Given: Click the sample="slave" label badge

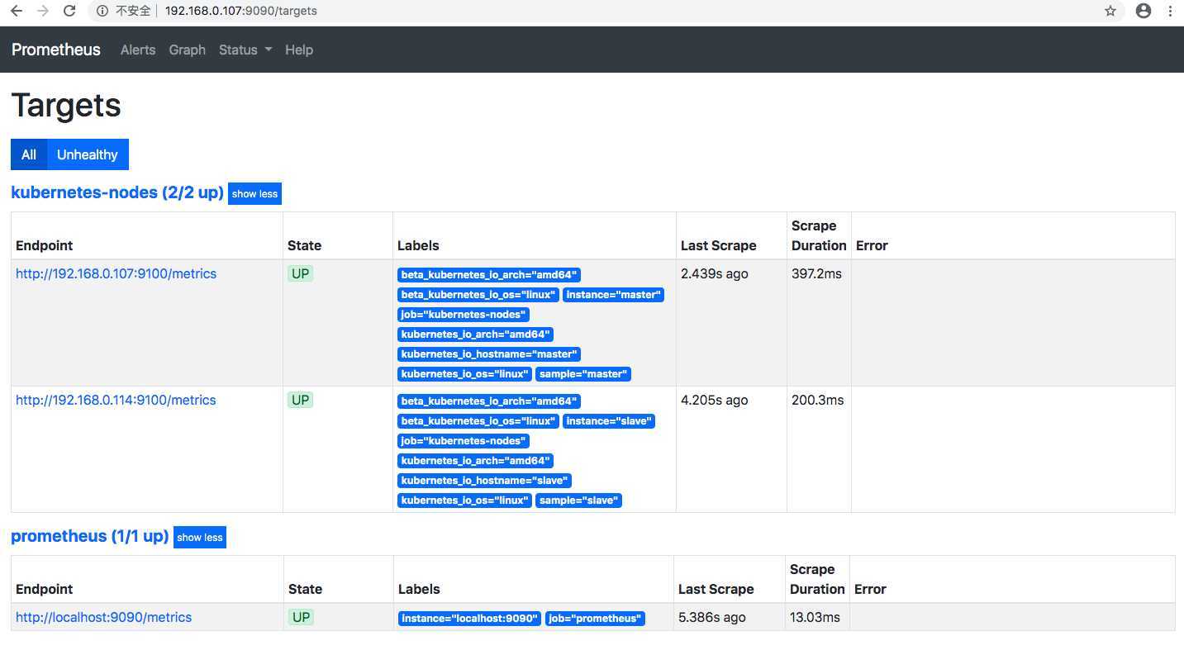Looking at the screenshot, I should 578,501.
